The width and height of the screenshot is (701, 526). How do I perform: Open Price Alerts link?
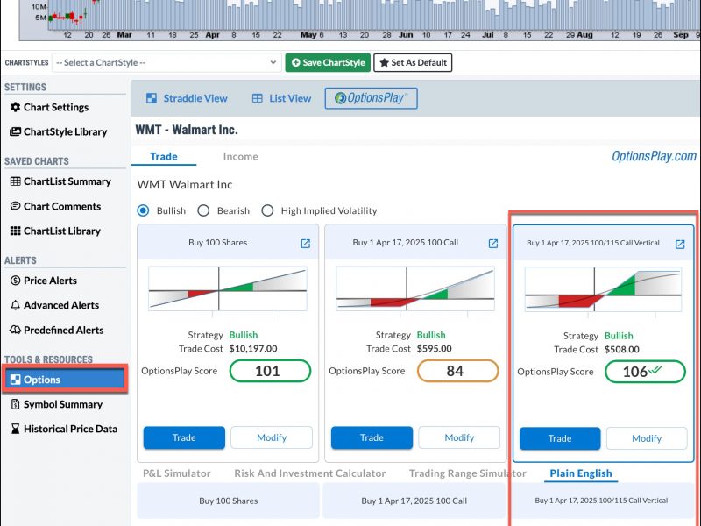[50, 281]
